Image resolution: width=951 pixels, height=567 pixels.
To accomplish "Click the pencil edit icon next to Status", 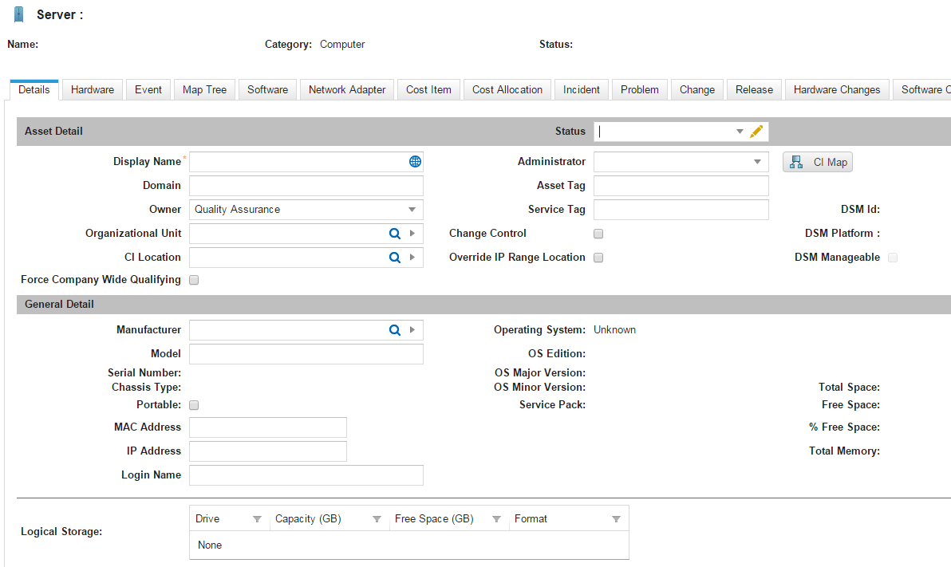I will 756,131.
